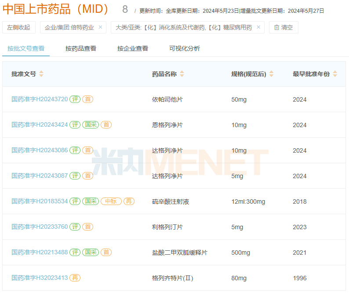Click 首 badge on H20243087 row
Viewport: 349px width, 293px height.
[88, 176]
